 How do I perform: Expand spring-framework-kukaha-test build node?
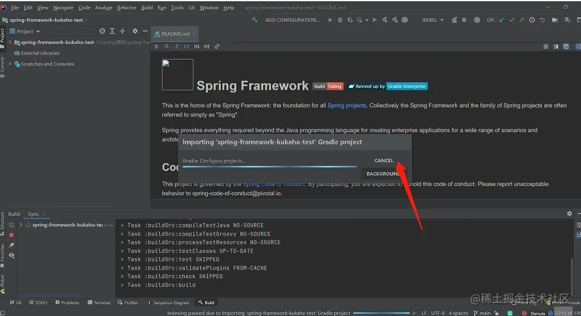(x=21, y=225)
